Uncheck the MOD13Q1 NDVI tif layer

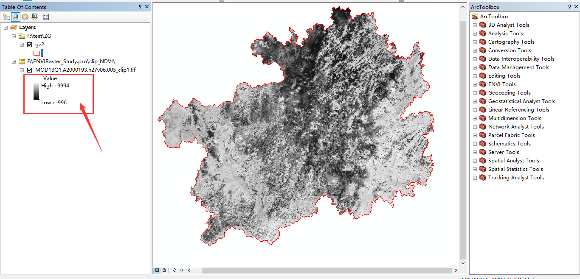point(30,70)
